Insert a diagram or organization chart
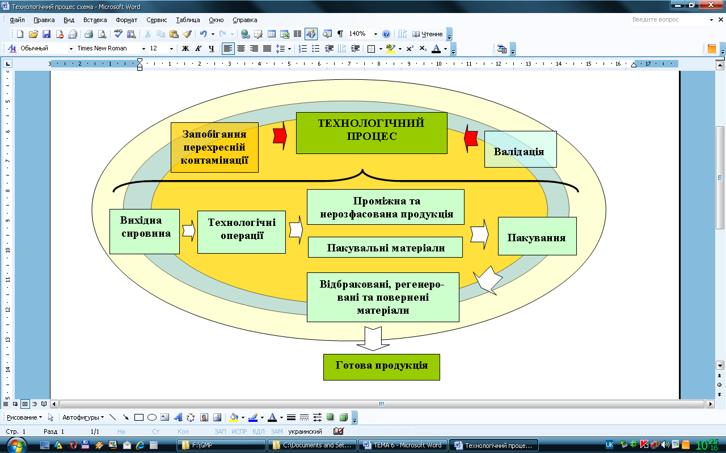 (191, 417)
